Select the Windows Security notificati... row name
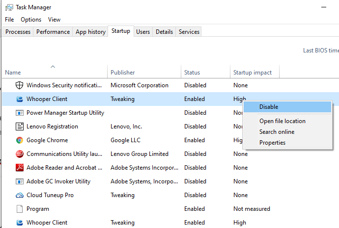This screenshot has width=339, height=228. tap(64, 85)
